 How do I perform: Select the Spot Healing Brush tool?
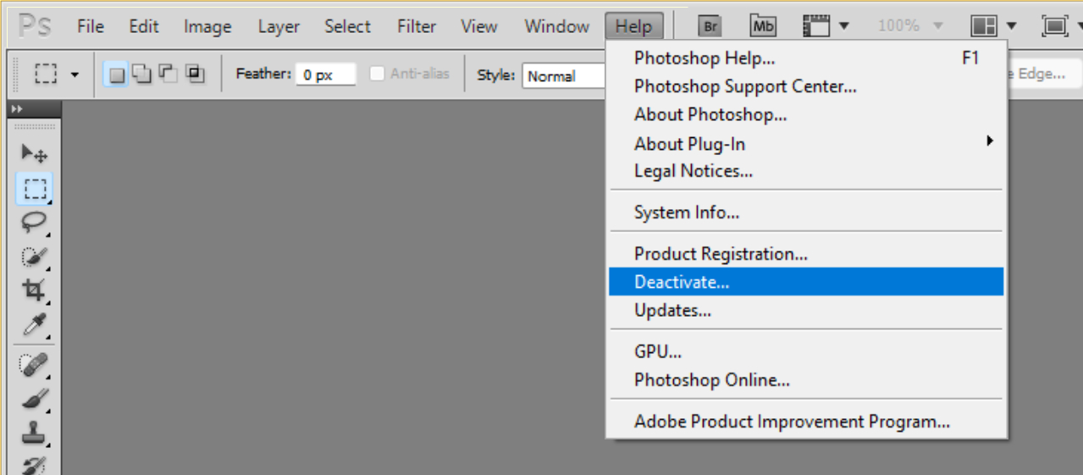pos(34,365)
